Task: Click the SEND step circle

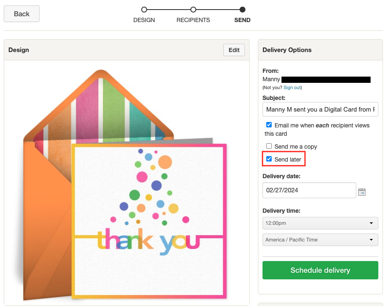Action: (242, 10)
